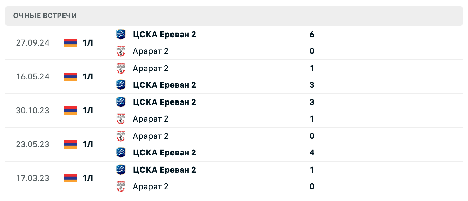The height and width of the screenshot is (201, 468).
Task: Select the flag icon next to 27.09.24
Action: point(70,43)
